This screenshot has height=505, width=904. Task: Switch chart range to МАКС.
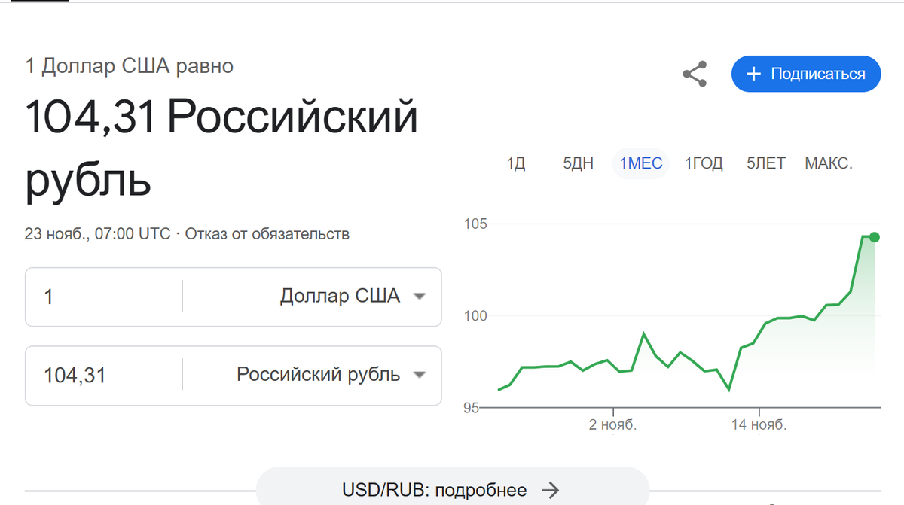829,163
